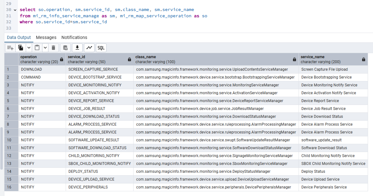Click the SQL toolbar button

(101, 48)
